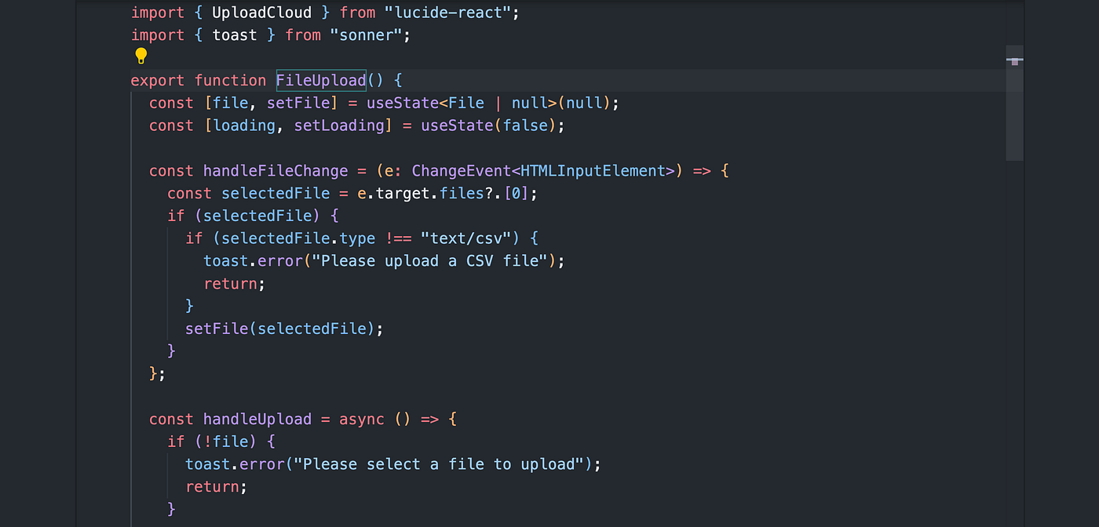Click setFile(selectedFile) call
The image size is (1099, 527).
pos(280,329)
